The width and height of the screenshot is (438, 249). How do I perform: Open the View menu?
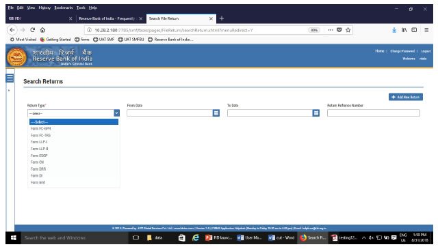tap(31, 8)
